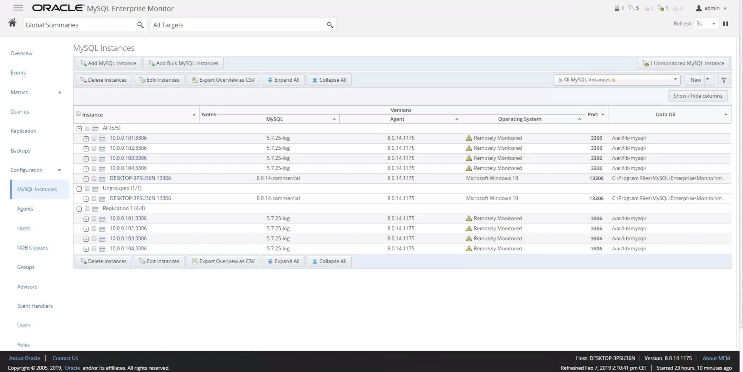Open Backups in the sidebar

pos(20,151)
